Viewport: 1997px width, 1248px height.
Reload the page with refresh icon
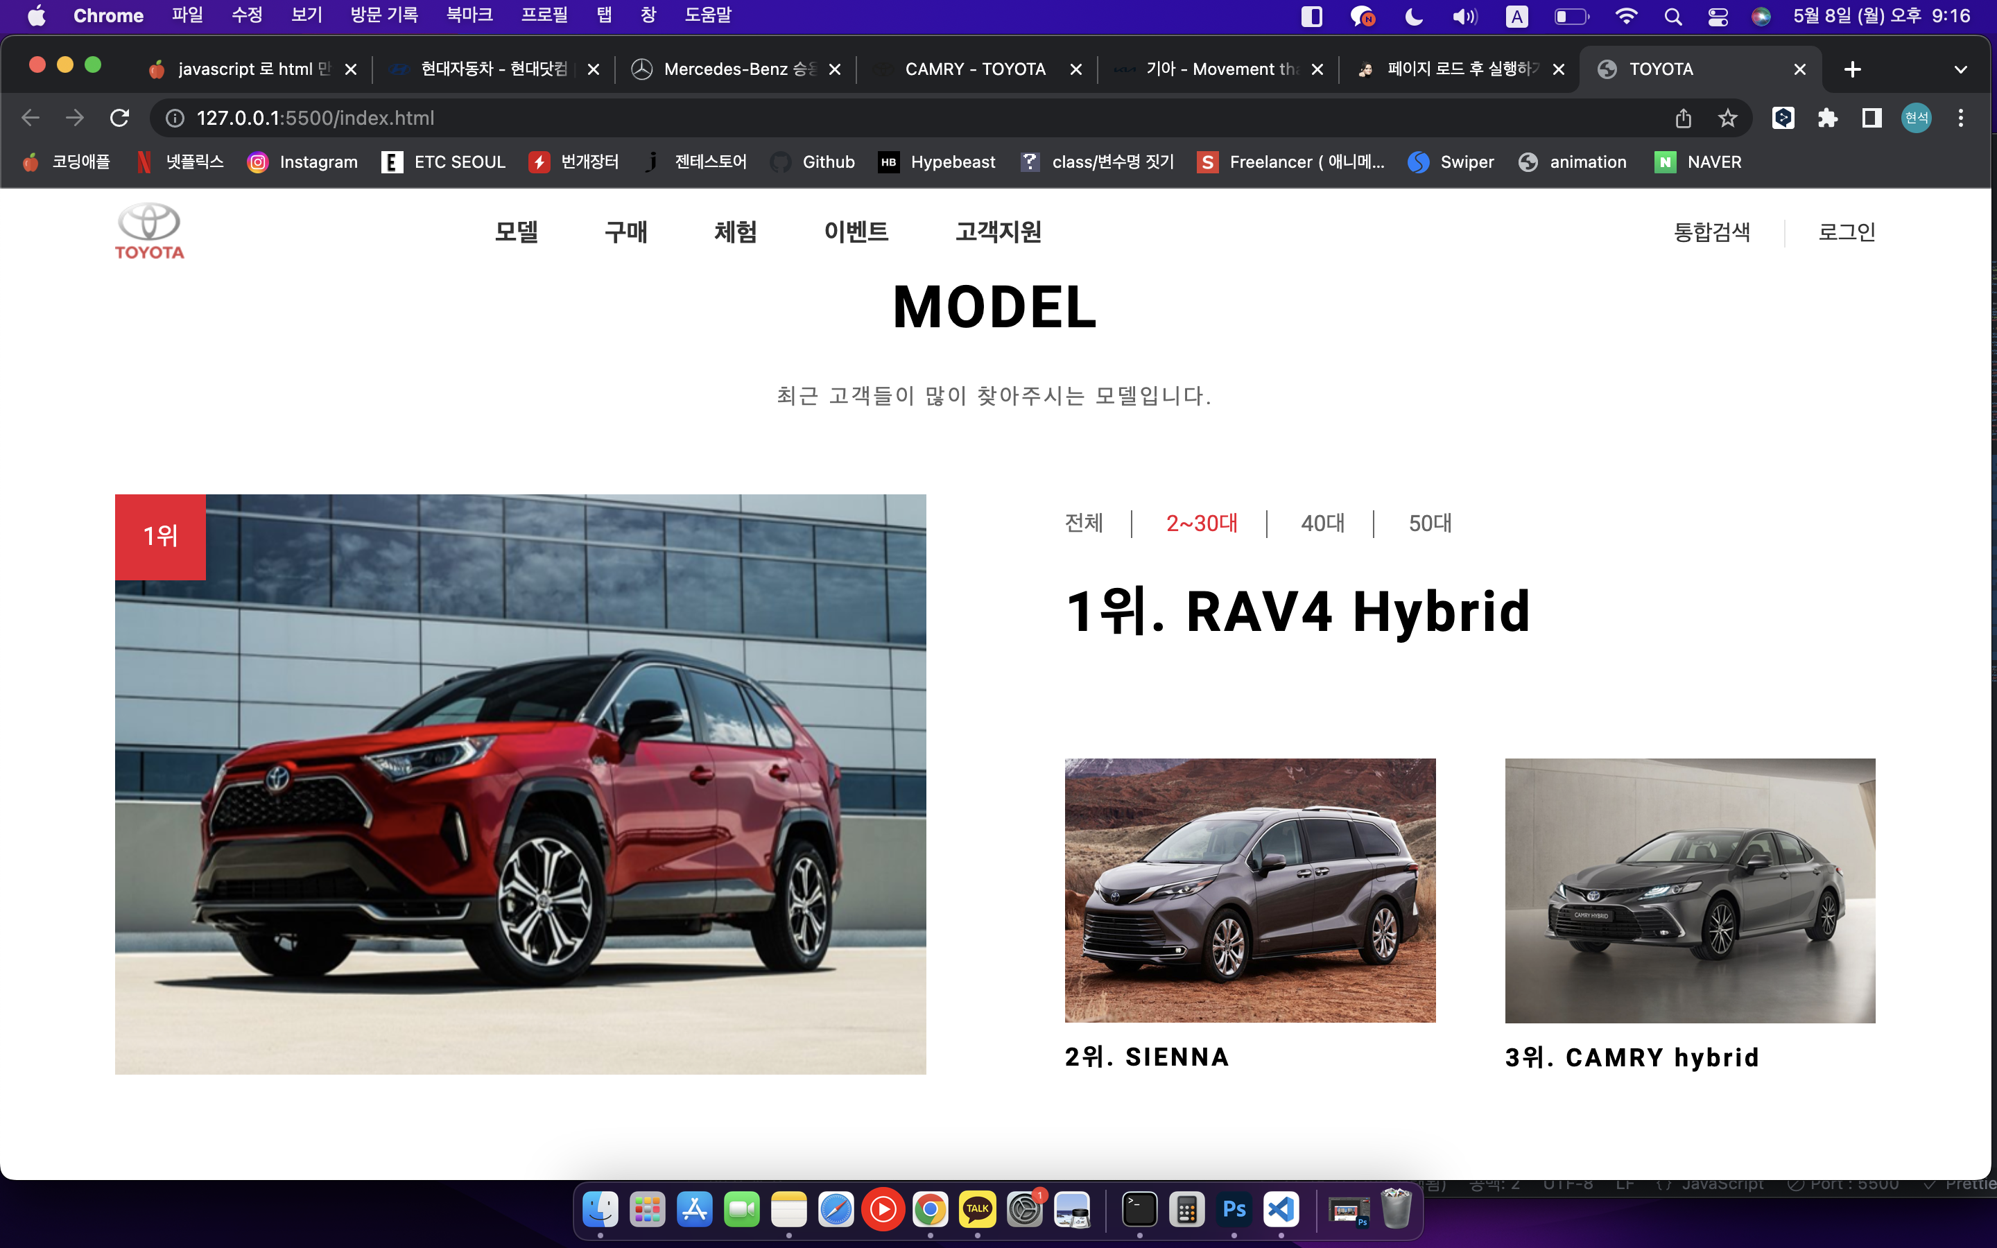(120, 118)
